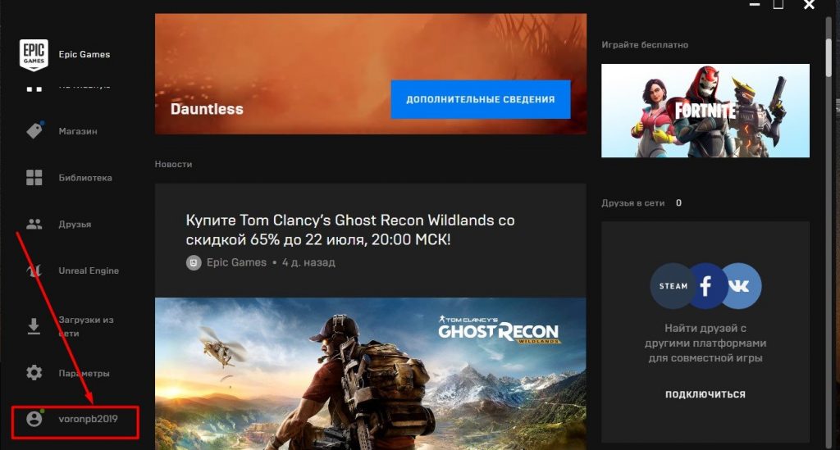Open downloads arrow icon in sidebar

pos(34,326)
